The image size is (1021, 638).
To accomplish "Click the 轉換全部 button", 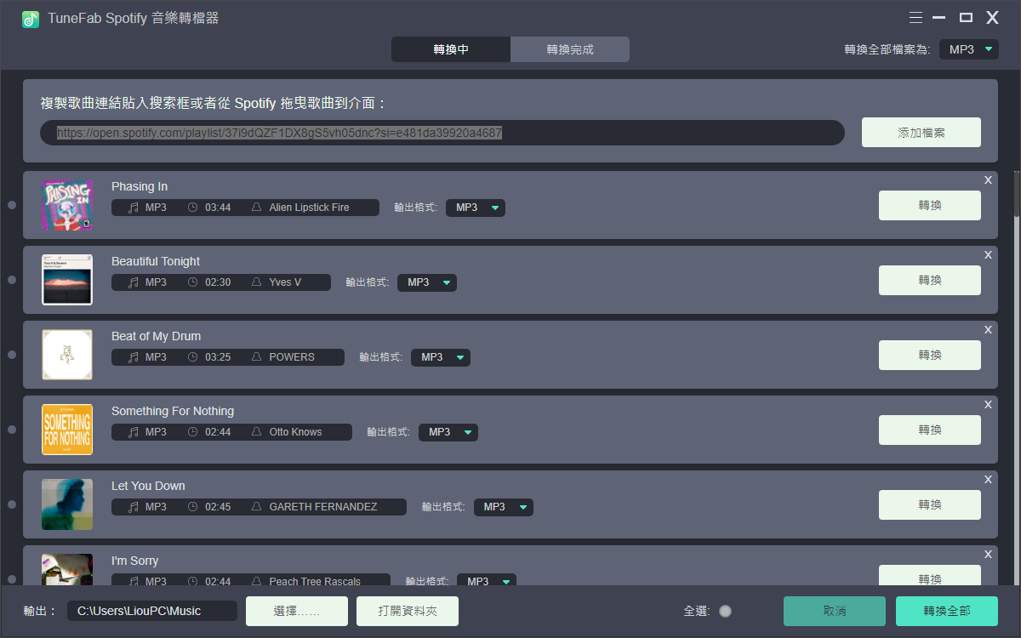I will pyautogui.click(x=946, y=611).
